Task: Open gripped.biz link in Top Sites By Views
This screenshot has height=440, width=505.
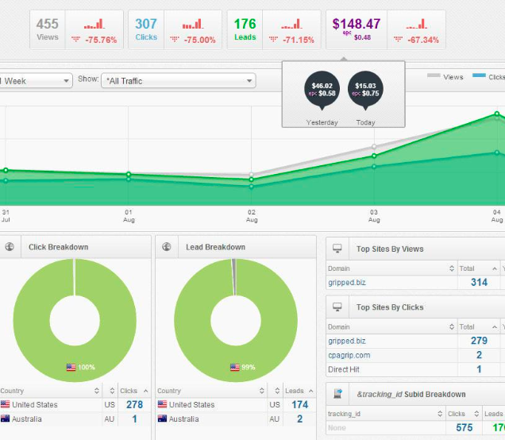Action: (347, 283)
